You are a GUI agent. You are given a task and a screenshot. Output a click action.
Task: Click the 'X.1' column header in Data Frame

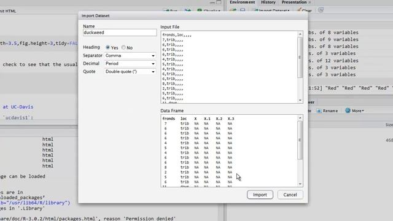click(x=207, y=118)
